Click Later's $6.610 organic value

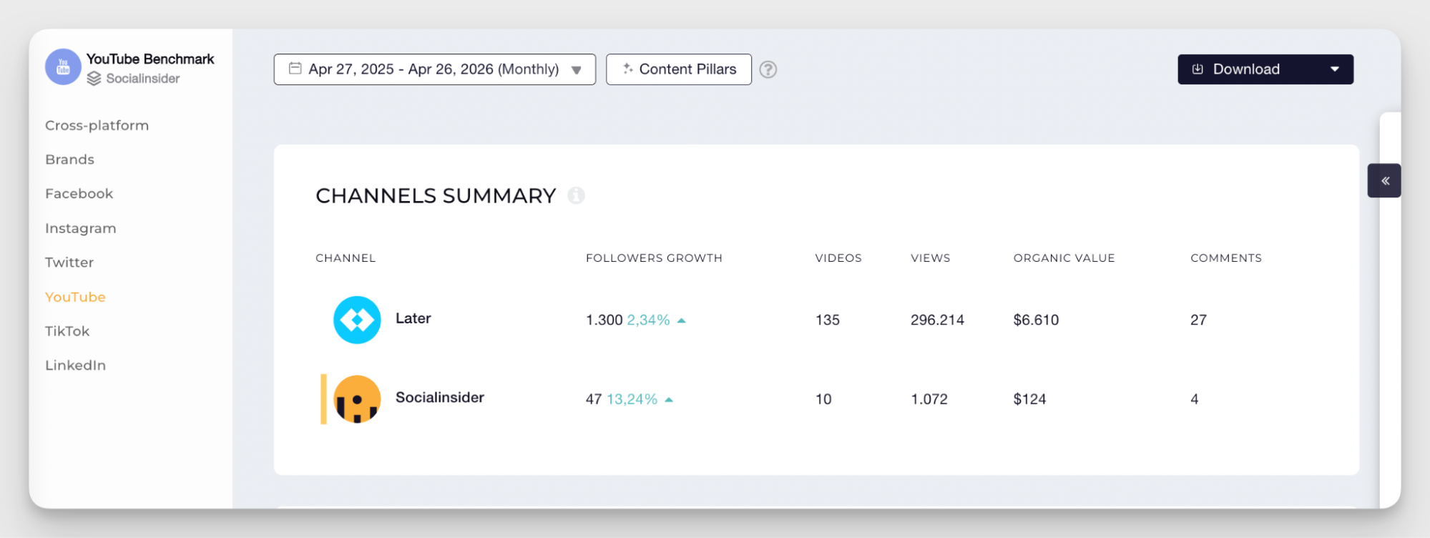pos(1036,320)
